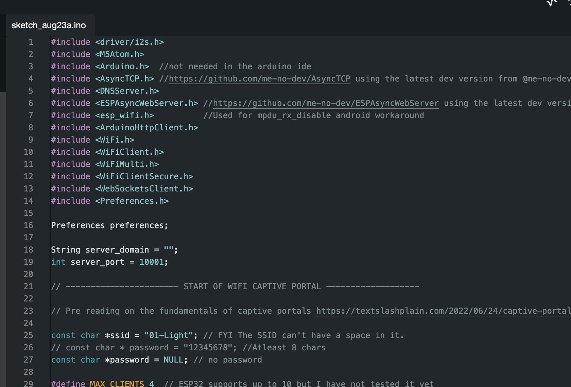This screenshot has width=571, height=387.
Task: Click line number 16 in the gutter
Action: (x=29, y=225)
